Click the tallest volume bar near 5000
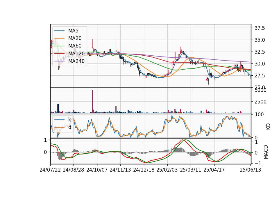 tap(92, 101)
